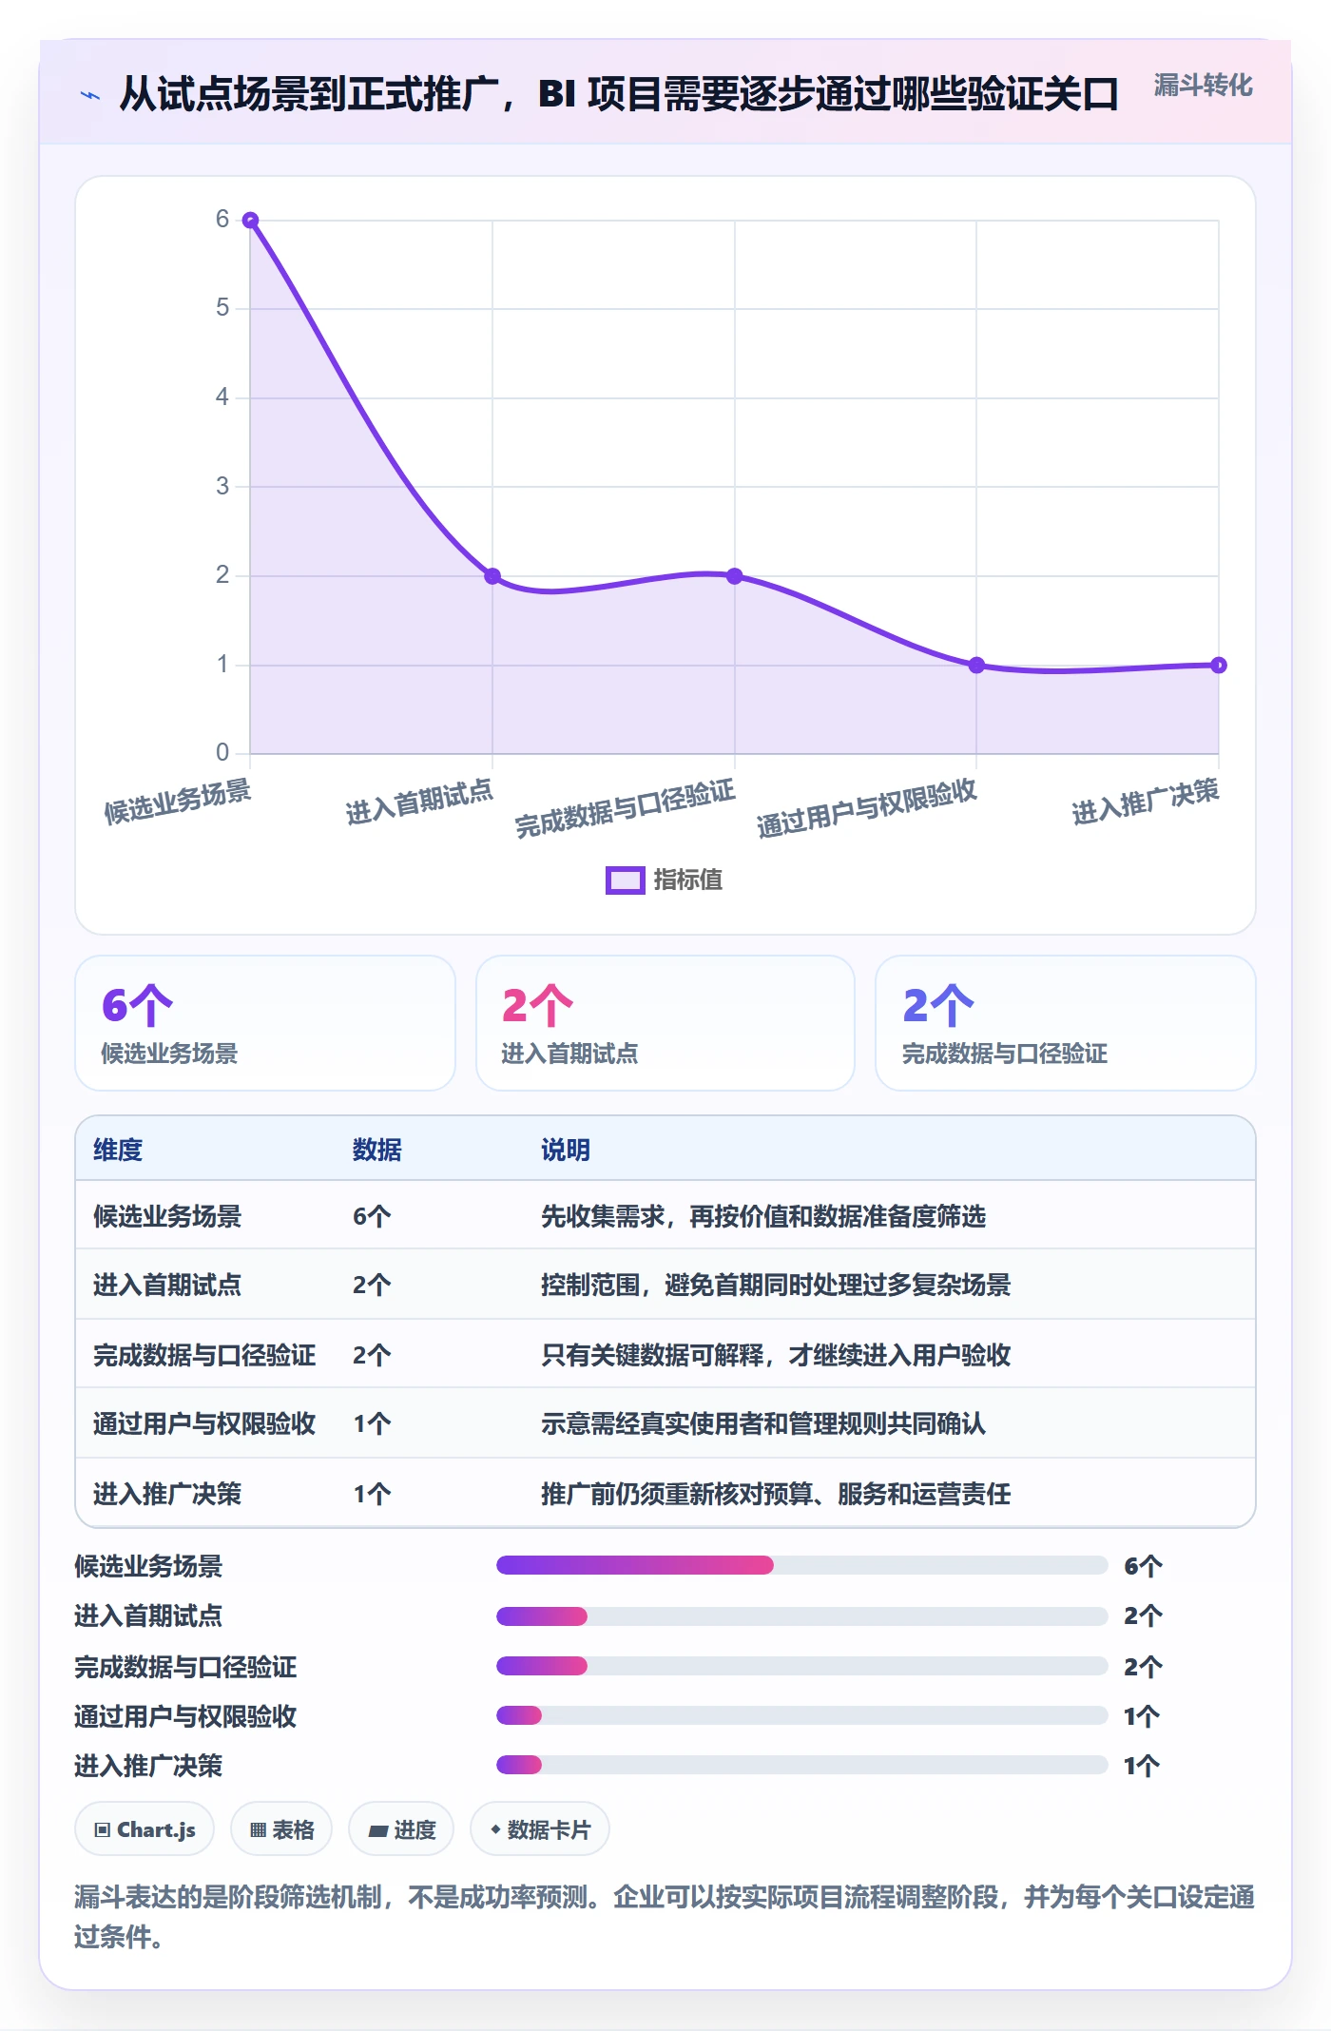Image resolution: width=1331 pixels, height=2031 pixels.
Task: Click the chart data point at 通过用户与权限验收
Action: point(976,666)
